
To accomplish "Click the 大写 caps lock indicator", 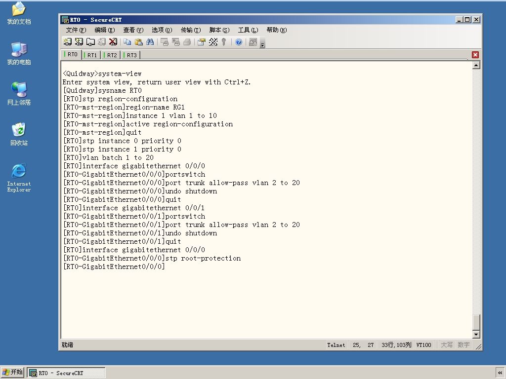I will 447,345.
